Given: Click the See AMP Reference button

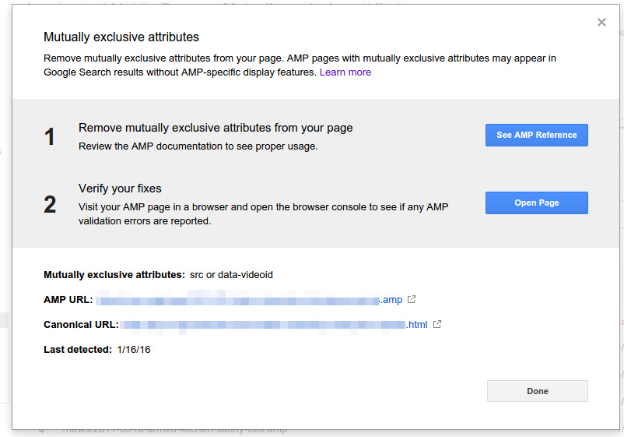Looking at the screenshot, I should click(x=536, y=135).
